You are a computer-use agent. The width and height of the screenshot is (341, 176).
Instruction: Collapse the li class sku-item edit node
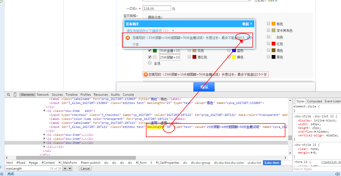click(x=44, y=111)
